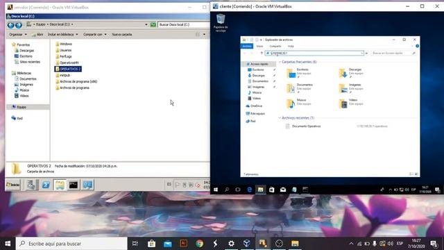Click Nueva carpeta button
Viewport: 444px width, 250px height.
[x=122, y=34]
